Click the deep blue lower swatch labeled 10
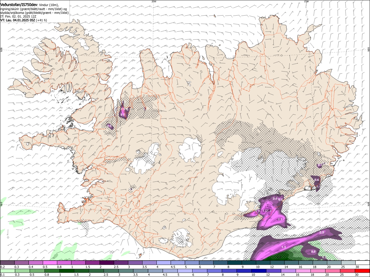 (259, 271)
